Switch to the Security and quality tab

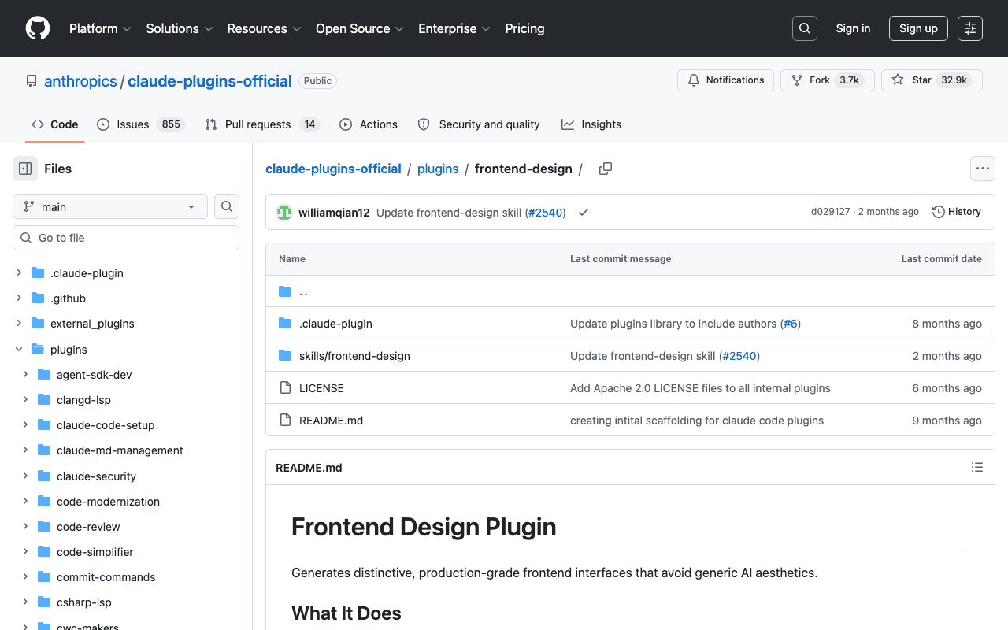[479, 124]
